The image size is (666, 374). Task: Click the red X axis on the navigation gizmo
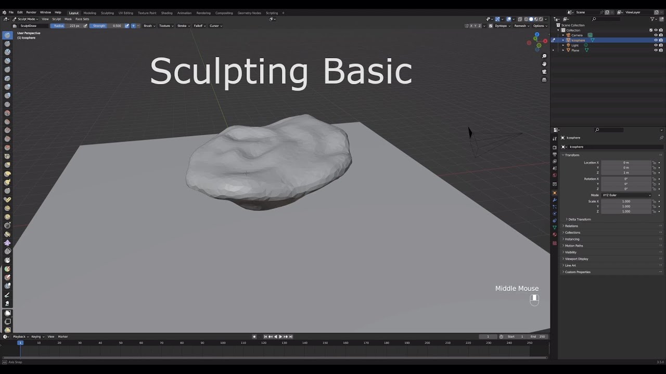[545, 41]
